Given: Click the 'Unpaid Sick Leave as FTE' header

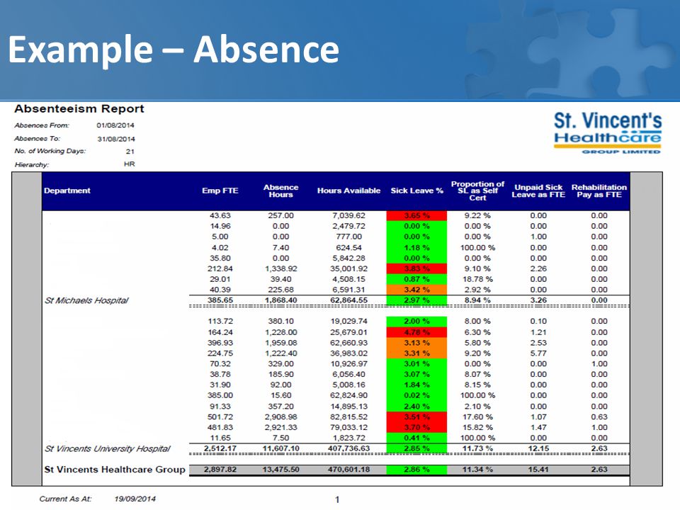Looking at the screenshot, I should click(538, 191).
